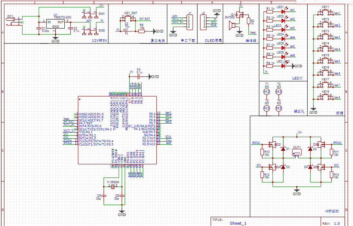Screen dimensions: 353x226
Task: Select resistor R1 1k
Action: pos(269,12)
